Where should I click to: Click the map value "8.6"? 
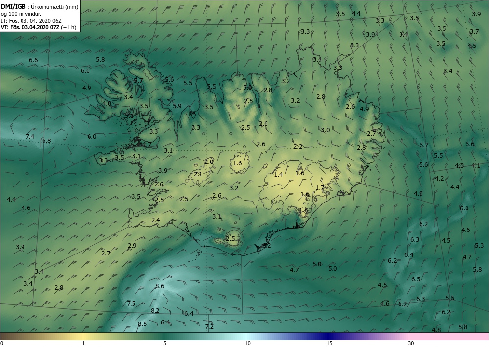pyautogui.click(x=160, y=286)
